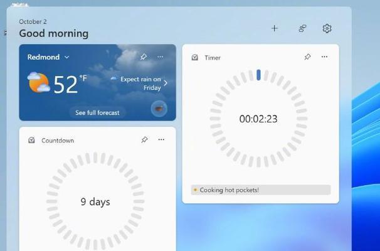Image resolution: width=380 pixels, height=251 pixels.
Task: Click See full forecast button
Action: pos(97,113)
